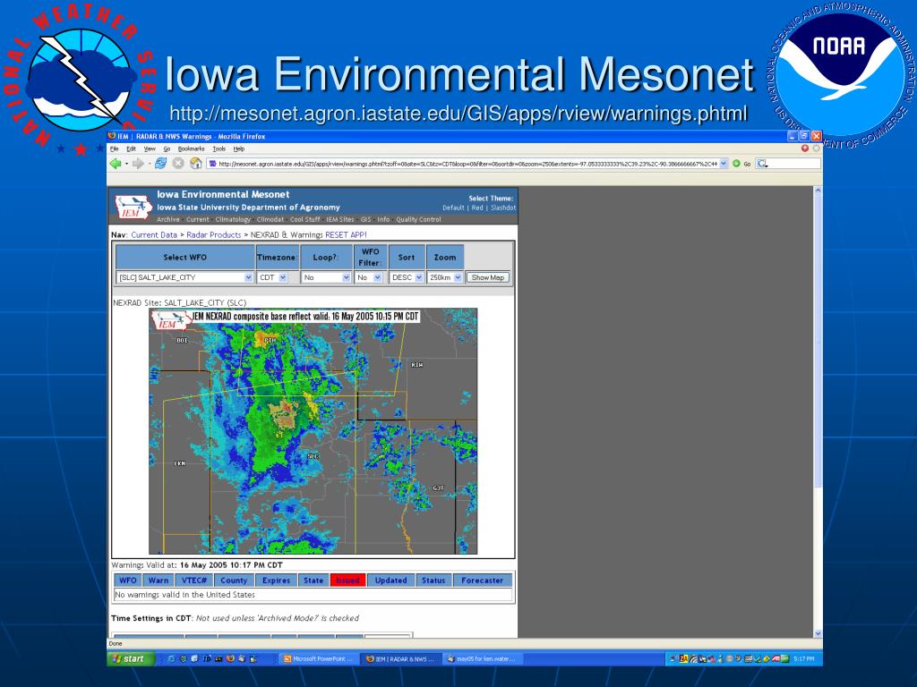This screenshot has width=917, height=687.
Task: Click the IEM logo in the page header
Action: pyautogui.click(x=133, y=207)
